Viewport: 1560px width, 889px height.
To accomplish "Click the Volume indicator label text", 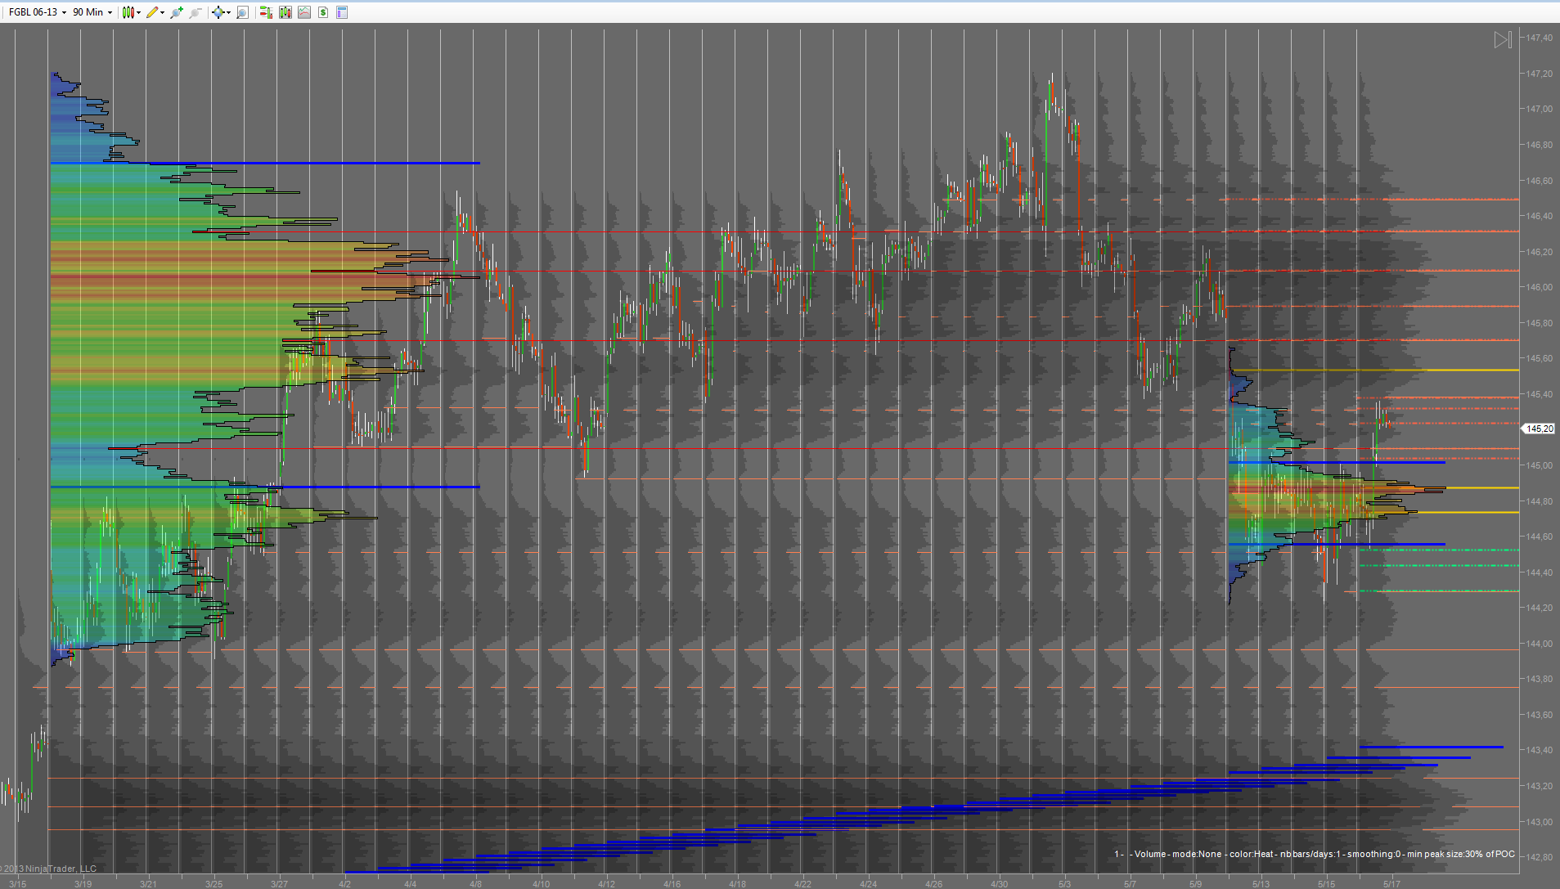I will click(1315, 854).
